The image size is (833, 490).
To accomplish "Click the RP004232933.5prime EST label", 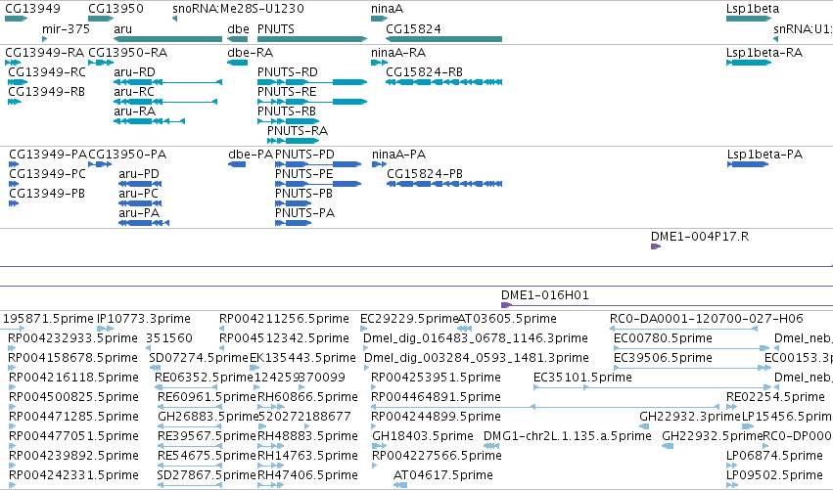I will pos(72,338).
